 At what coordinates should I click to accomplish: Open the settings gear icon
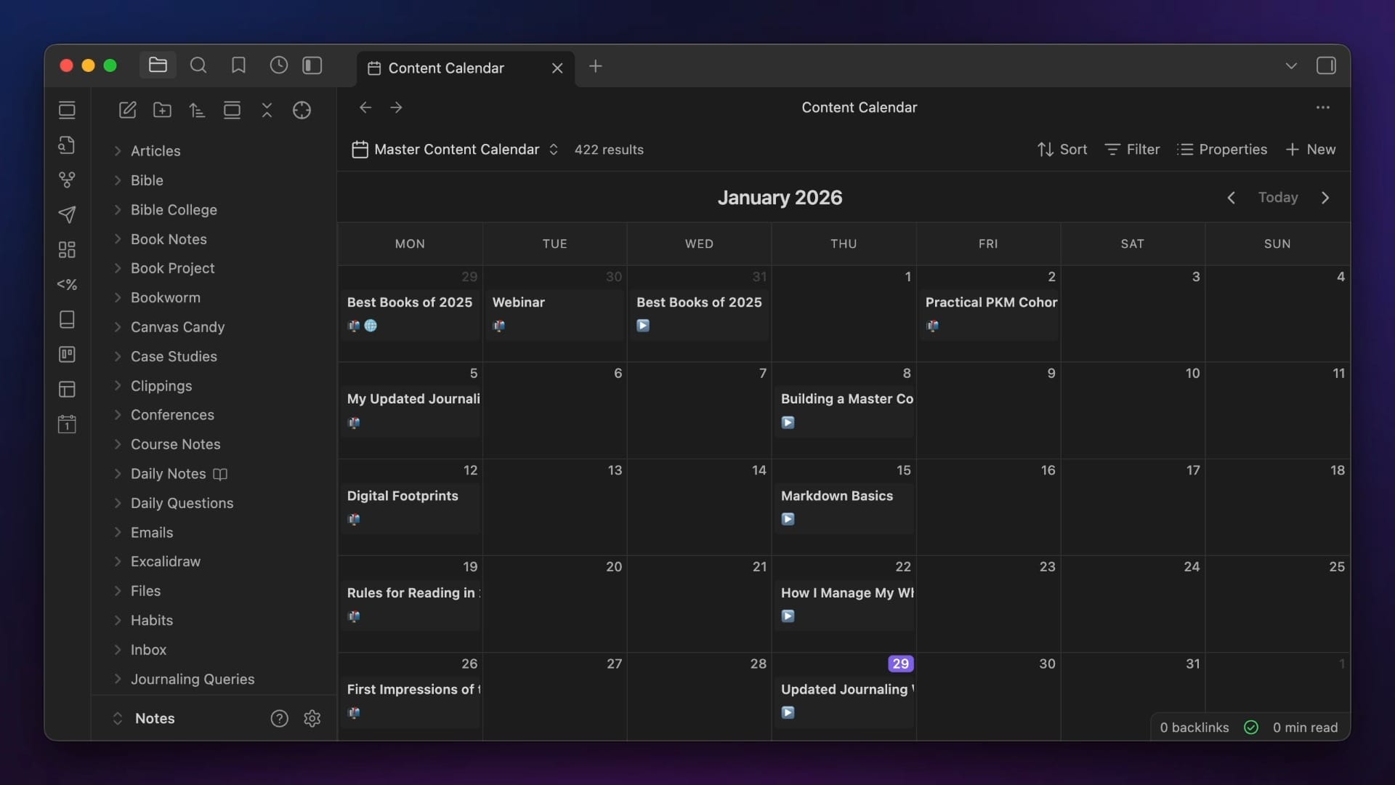[312, 718]
